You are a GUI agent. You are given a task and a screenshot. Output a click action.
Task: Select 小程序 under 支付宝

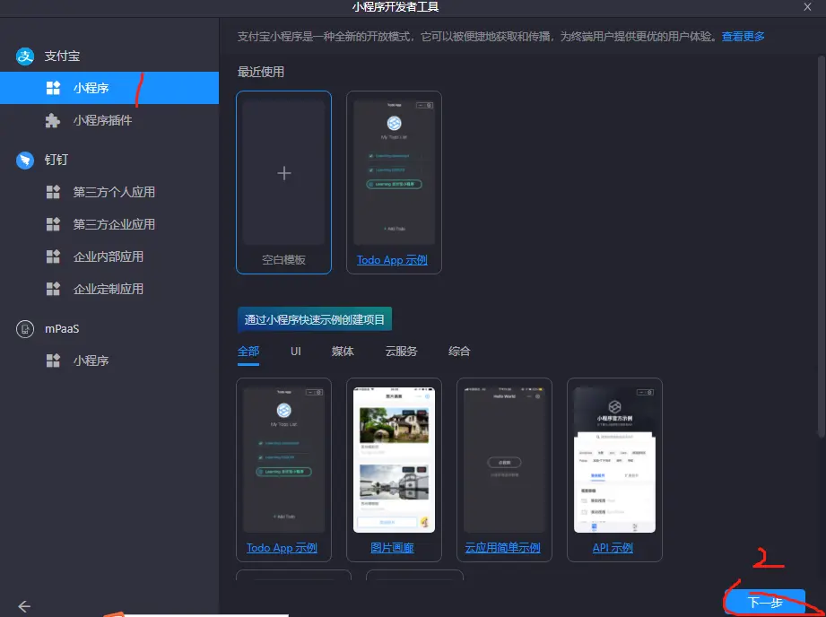pyautogui.click(x=109, y=88)
